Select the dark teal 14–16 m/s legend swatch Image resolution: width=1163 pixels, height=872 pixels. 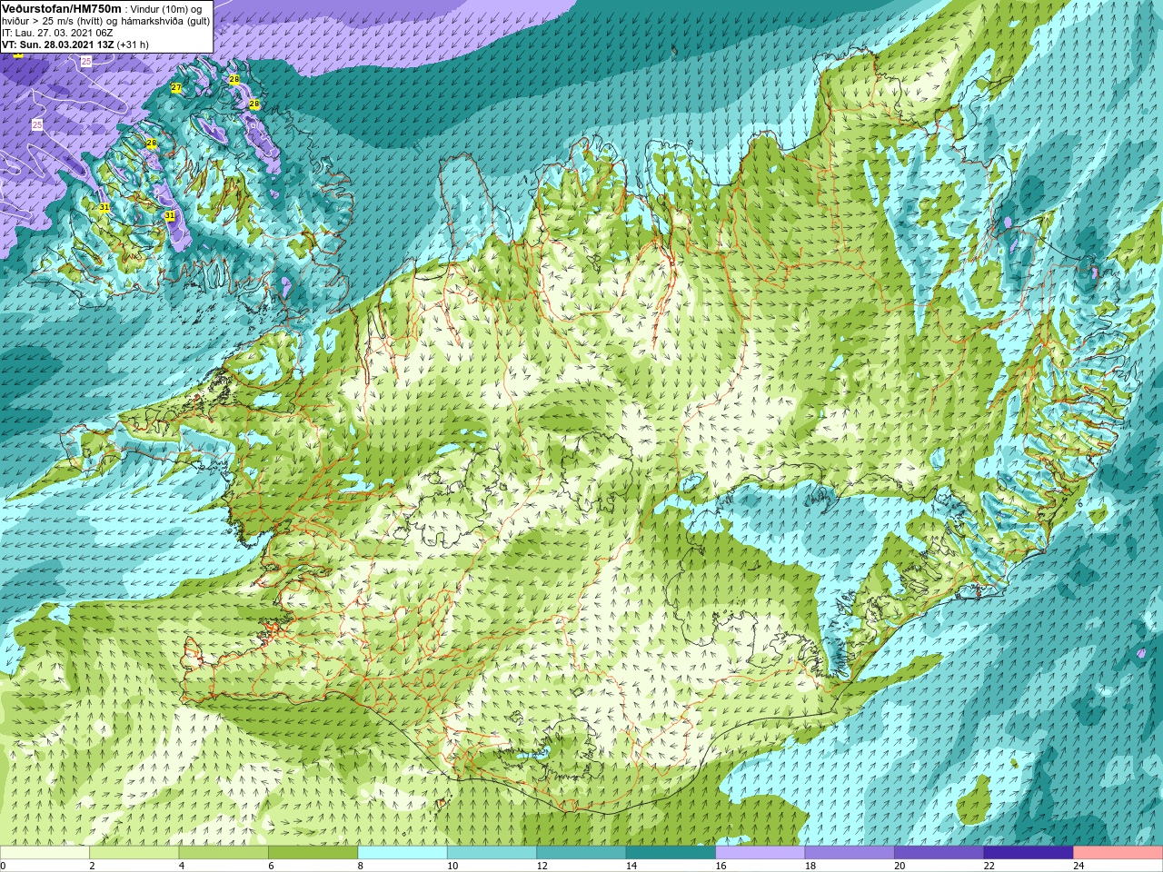[x=671, y=853]
